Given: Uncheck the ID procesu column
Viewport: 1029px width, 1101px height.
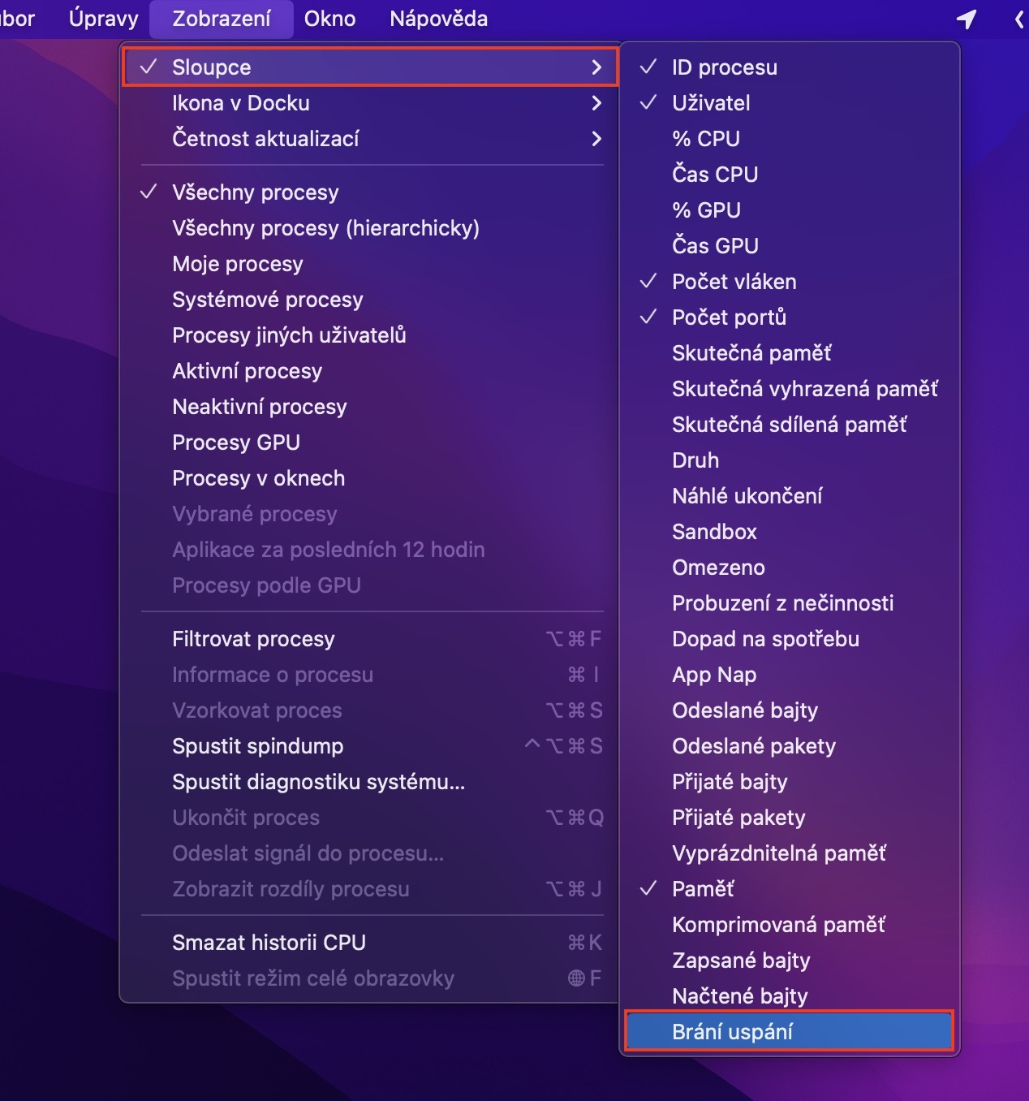Looking at the screenshot, I should pos(724,67).
